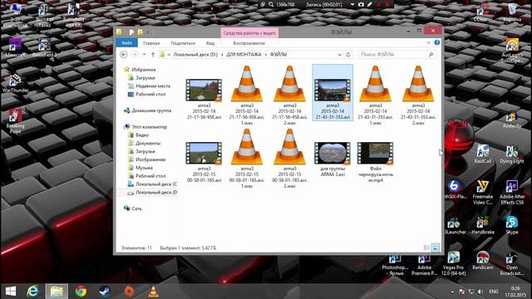Open the address bar history dropdown
The height and width of the screenshot is (299, 532).
pos(340,55)
